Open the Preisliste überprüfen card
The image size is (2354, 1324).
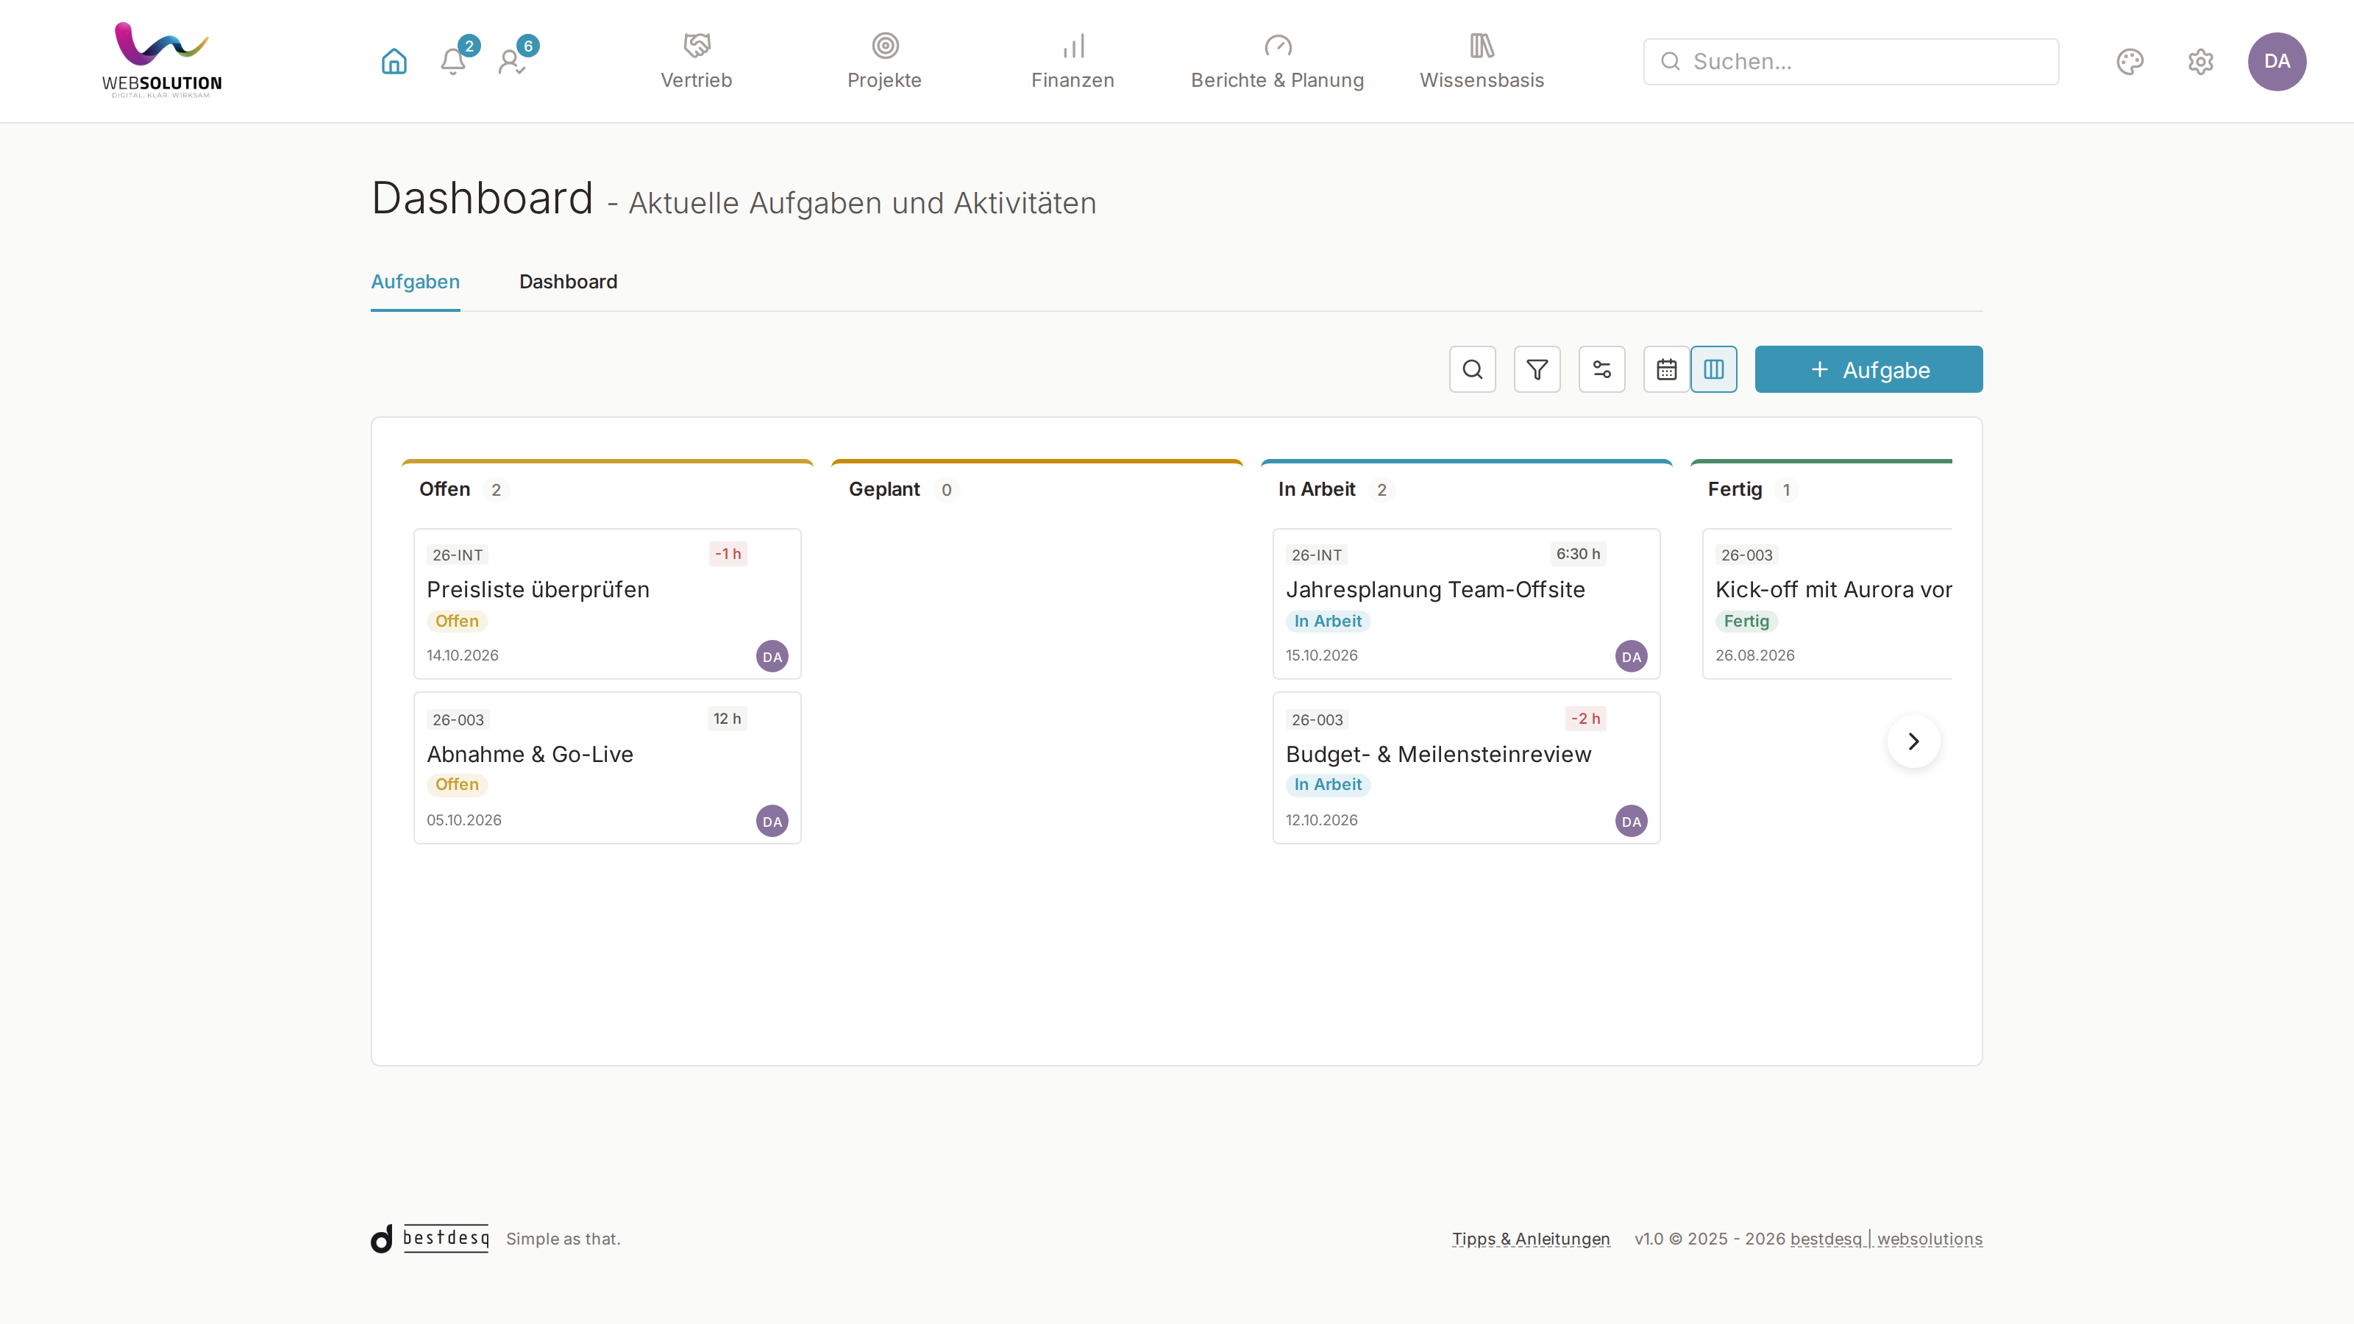click(608, 604)
